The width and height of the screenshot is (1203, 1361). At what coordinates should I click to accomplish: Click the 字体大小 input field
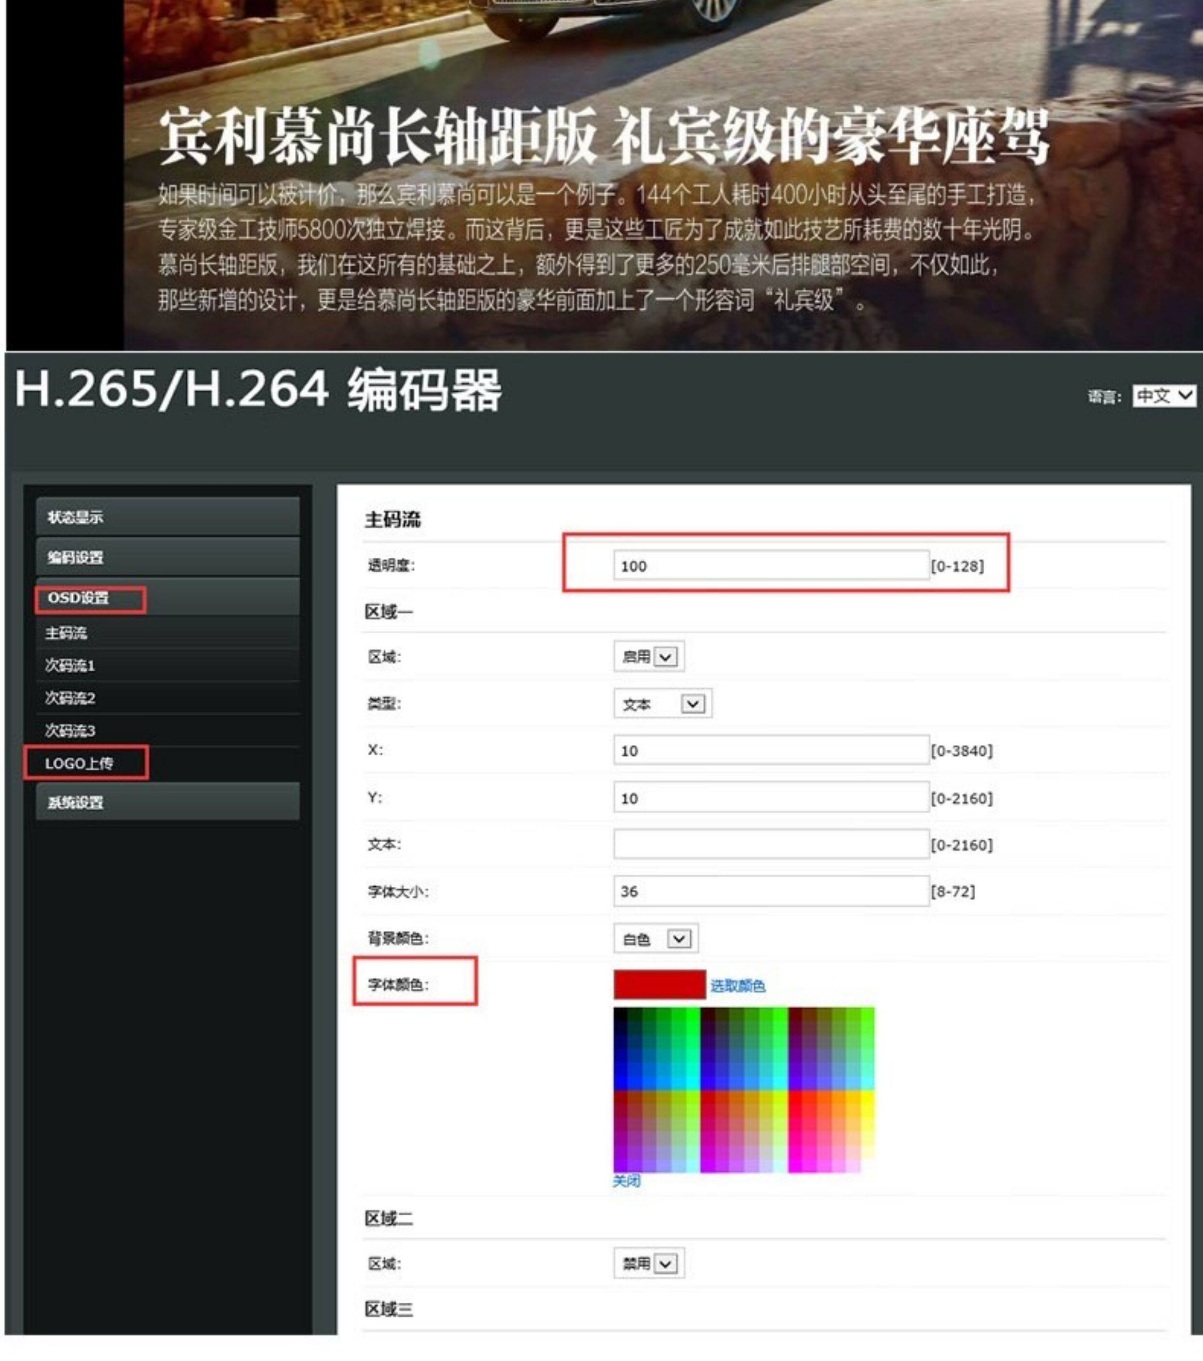(771, 891)
